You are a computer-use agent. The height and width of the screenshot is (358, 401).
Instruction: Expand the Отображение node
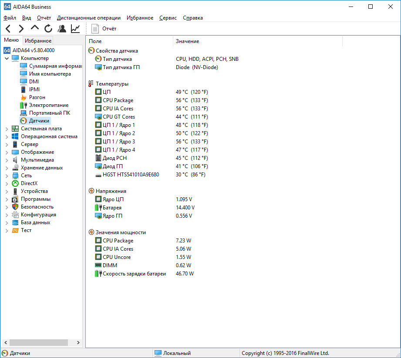7,152
